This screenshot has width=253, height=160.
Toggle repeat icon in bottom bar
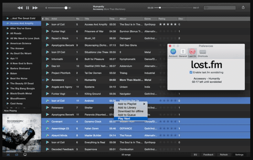(17, 155)
